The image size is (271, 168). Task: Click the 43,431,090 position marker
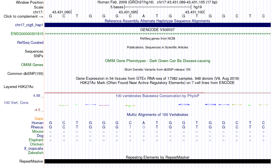click(x=61, y=12)
